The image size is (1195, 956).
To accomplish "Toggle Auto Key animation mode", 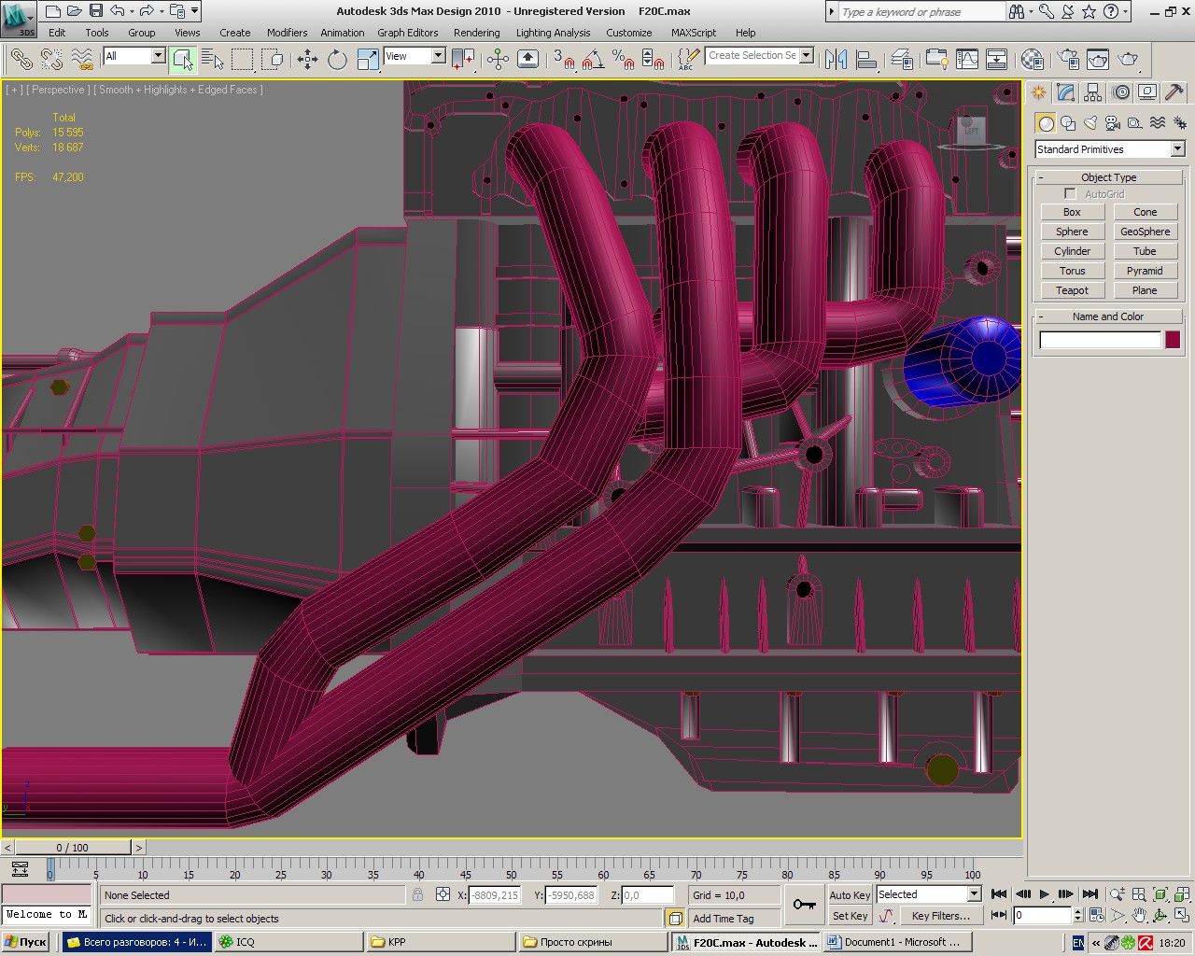I will [849, 894].
